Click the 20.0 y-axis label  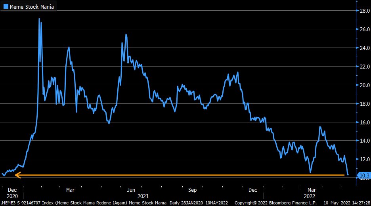click(365, 85)
